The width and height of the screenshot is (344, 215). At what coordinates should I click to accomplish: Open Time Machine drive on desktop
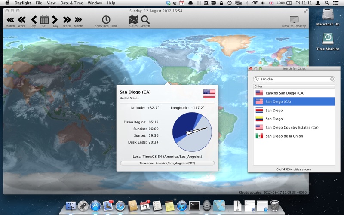coord(328,40)
